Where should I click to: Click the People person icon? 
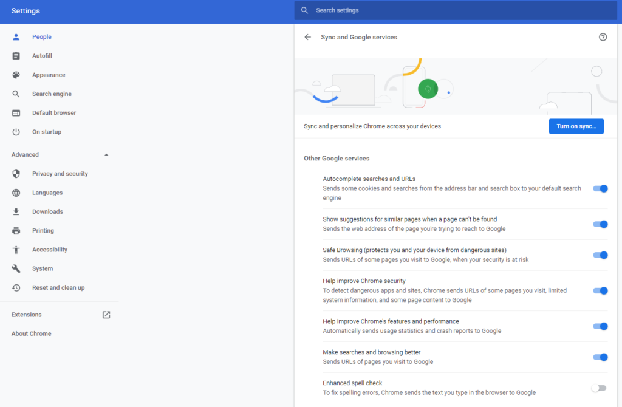(16, 37)
